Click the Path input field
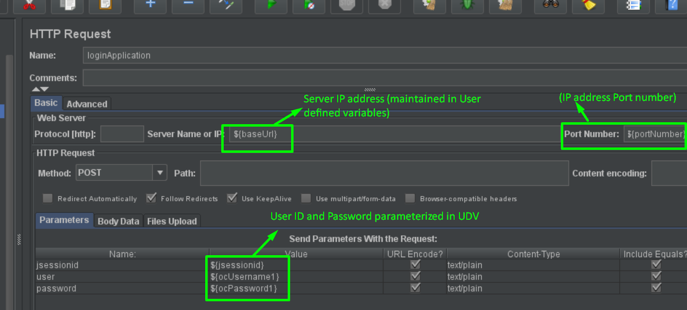This screenshot has width=687, height=310. 384,173
